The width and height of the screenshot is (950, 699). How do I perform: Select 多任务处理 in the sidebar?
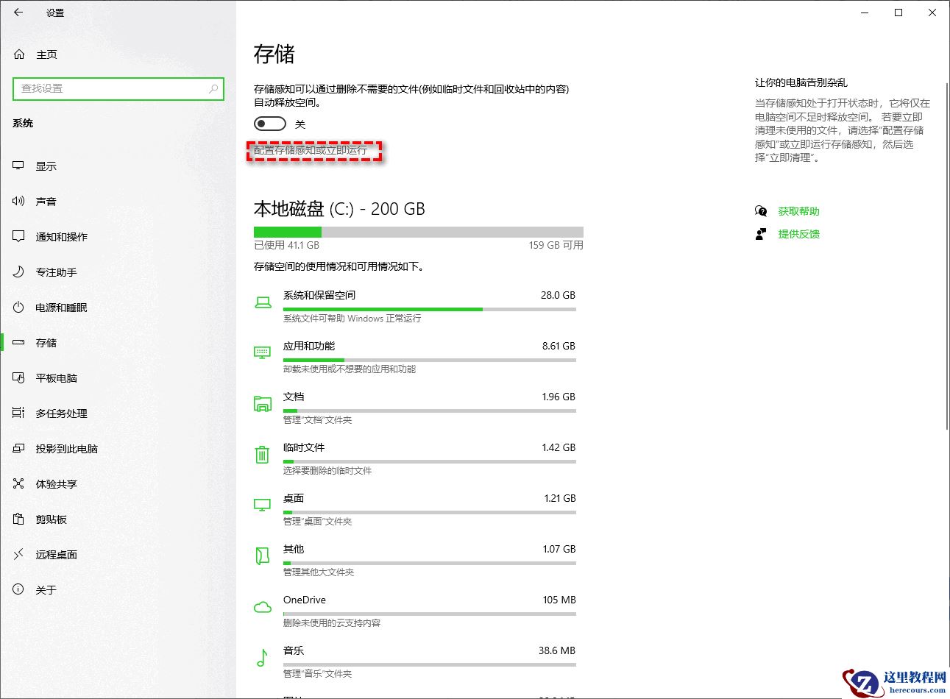click(18, 413)
